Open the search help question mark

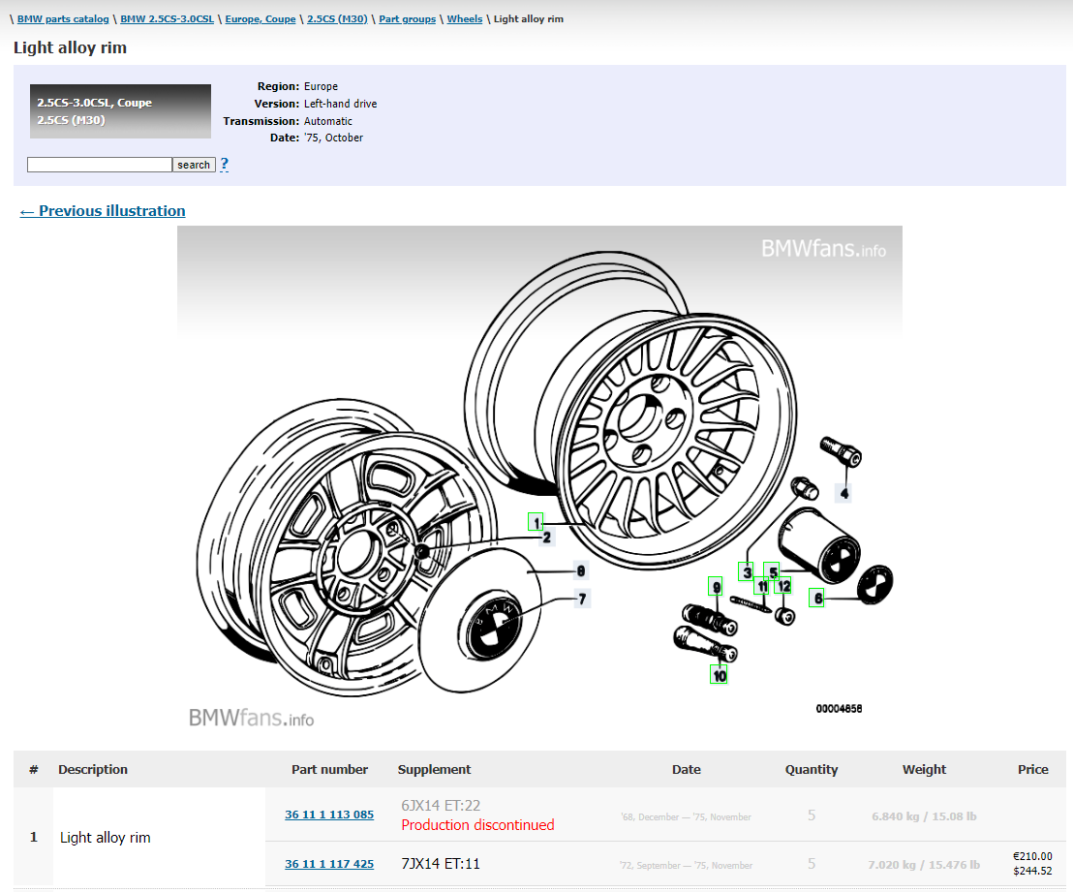tap(225, 165)
